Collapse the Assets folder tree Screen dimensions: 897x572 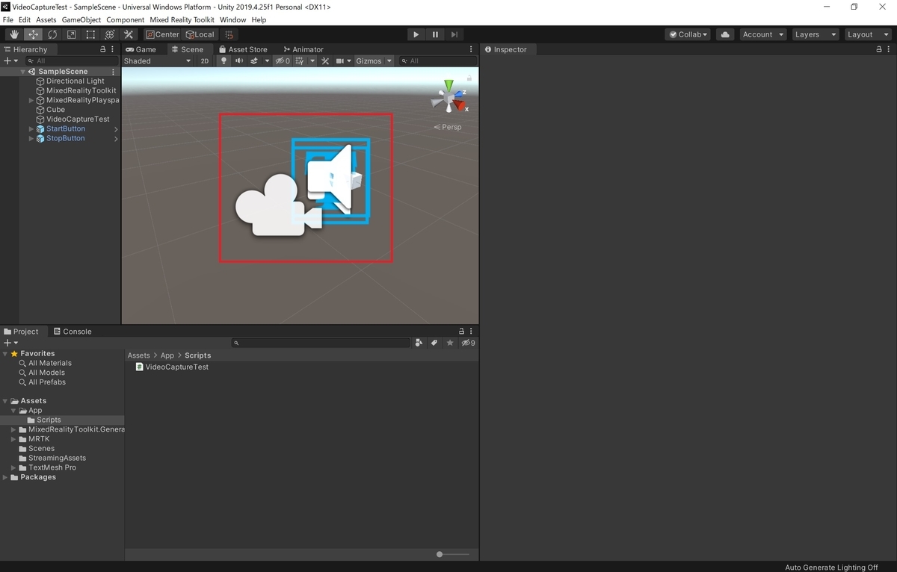(x=5, y=401)
